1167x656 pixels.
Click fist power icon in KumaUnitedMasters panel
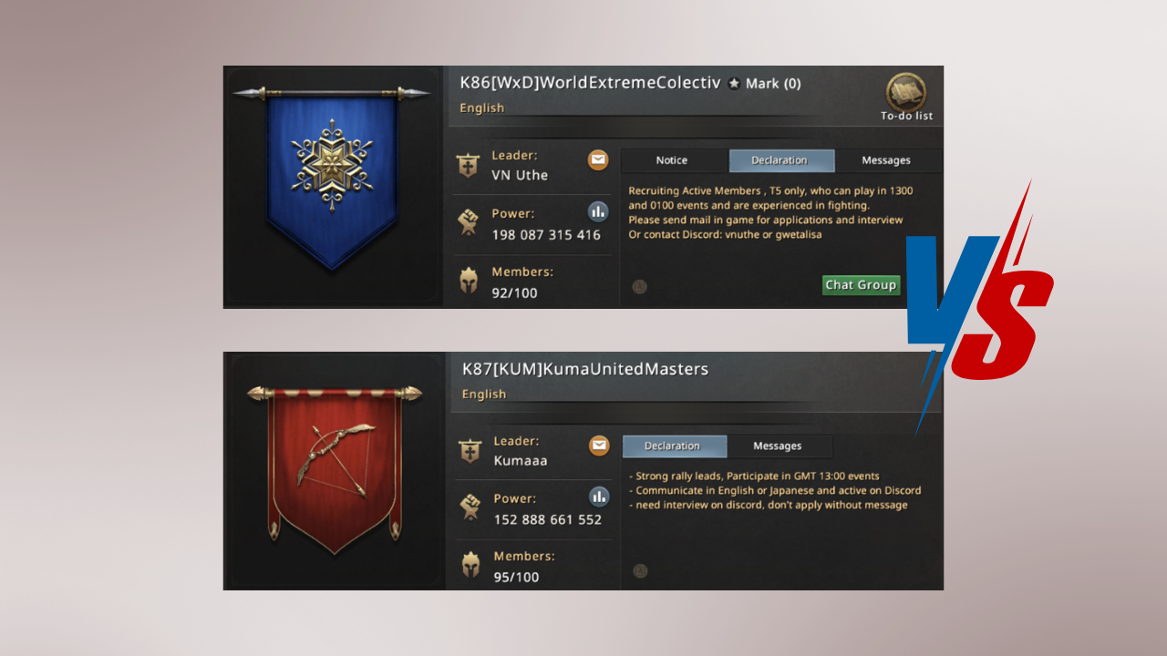tap(470, 508)
